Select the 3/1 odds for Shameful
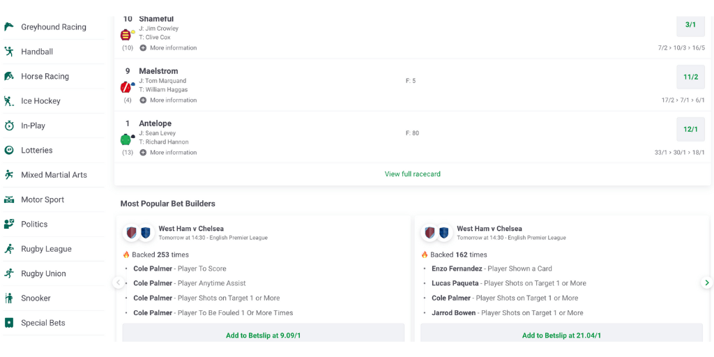The width and height of the screenshot is (714, 357). [x=690, y=25]
